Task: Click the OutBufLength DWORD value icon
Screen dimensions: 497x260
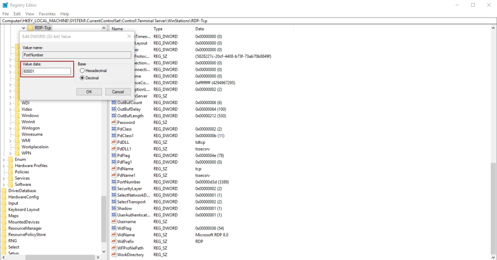Action: pos(114,116)
